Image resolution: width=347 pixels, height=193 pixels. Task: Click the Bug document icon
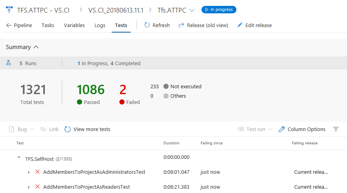click(x=12, y=129)
